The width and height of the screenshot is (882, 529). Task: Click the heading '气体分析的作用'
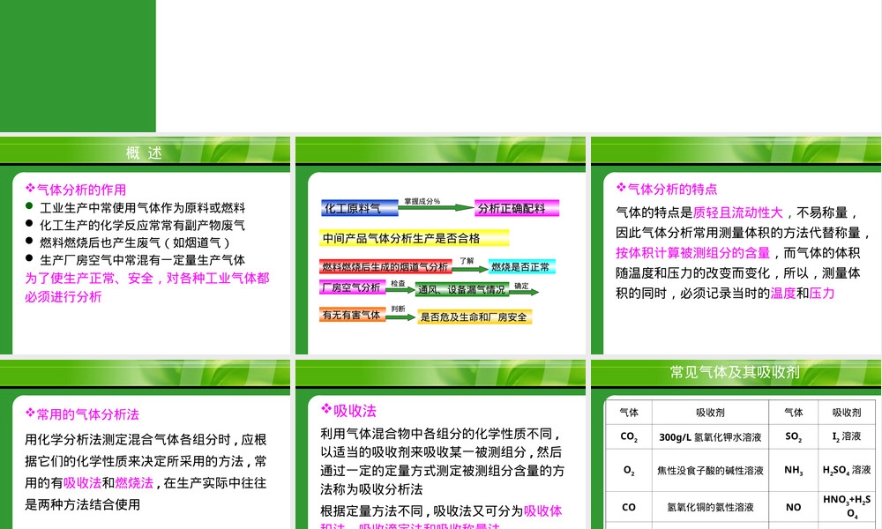[x=81, y=190]
